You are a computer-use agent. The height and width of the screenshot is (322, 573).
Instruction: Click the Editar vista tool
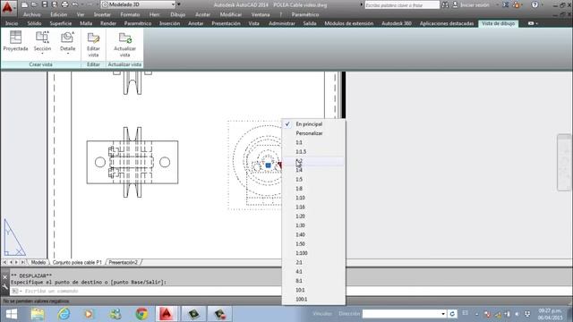pyautogui.click(x=93, y=45)
